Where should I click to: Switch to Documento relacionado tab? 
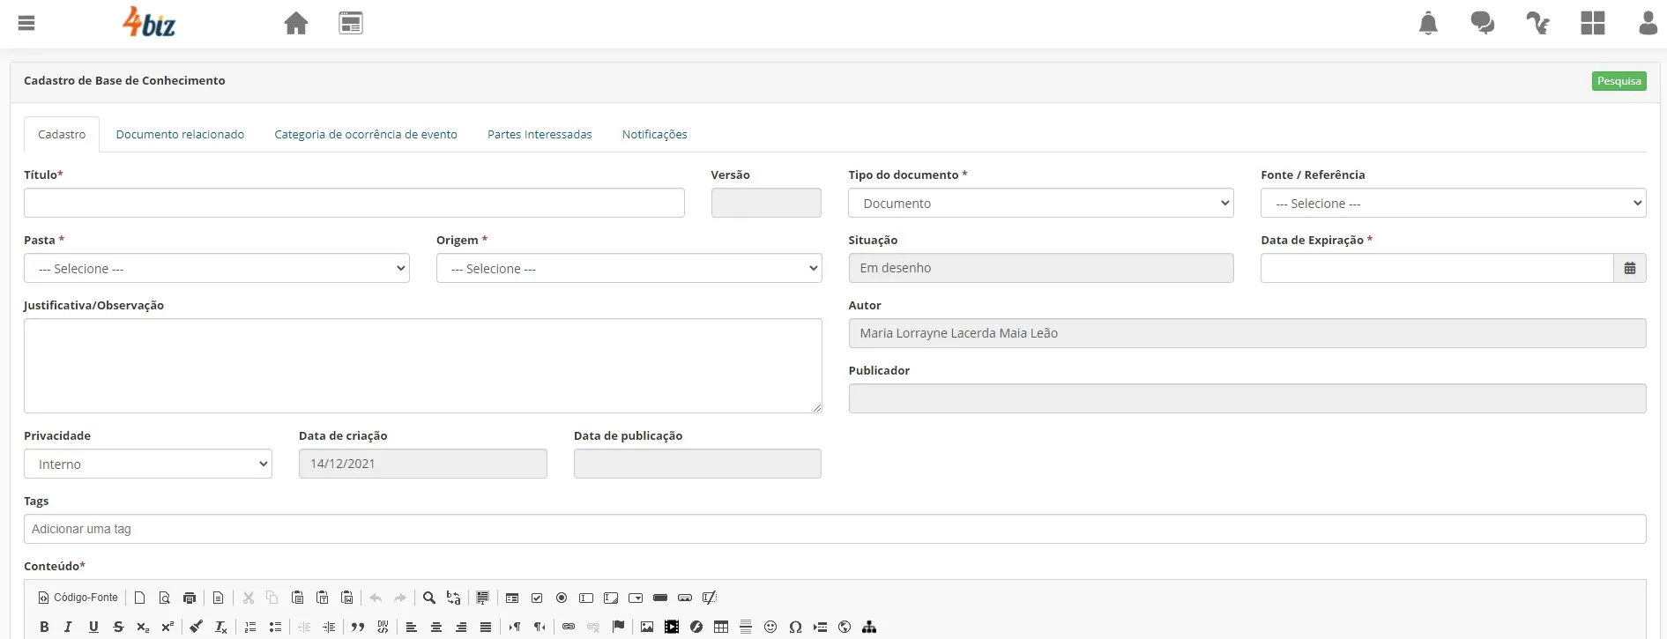click(180, 134)
